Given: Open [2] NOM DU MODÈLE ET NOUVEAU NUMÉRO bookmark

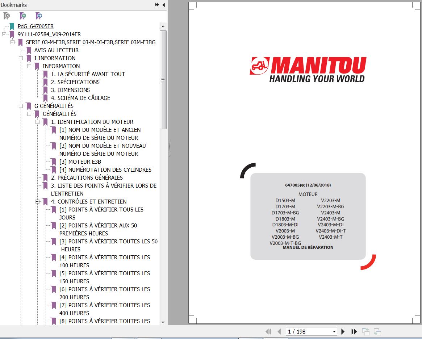Looking at the screenshot, I should (x=103, y=150).
